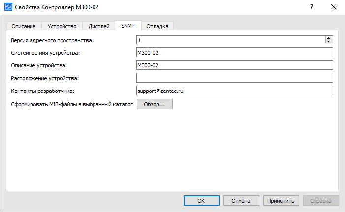Switch to the Отладка tab
The height and width of the screenshot is (212, 345).
click(157, 26)
